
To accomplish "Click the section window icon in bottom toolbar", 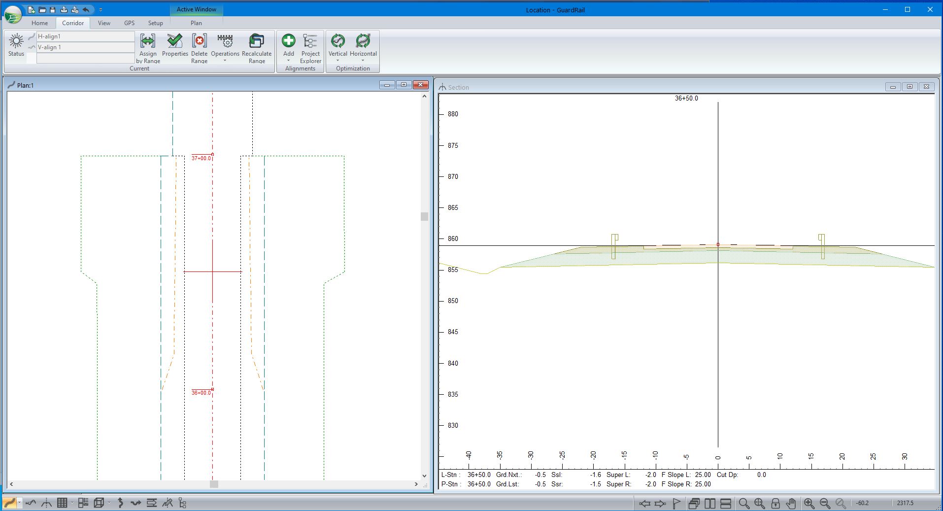I will [x=46, y=503].
